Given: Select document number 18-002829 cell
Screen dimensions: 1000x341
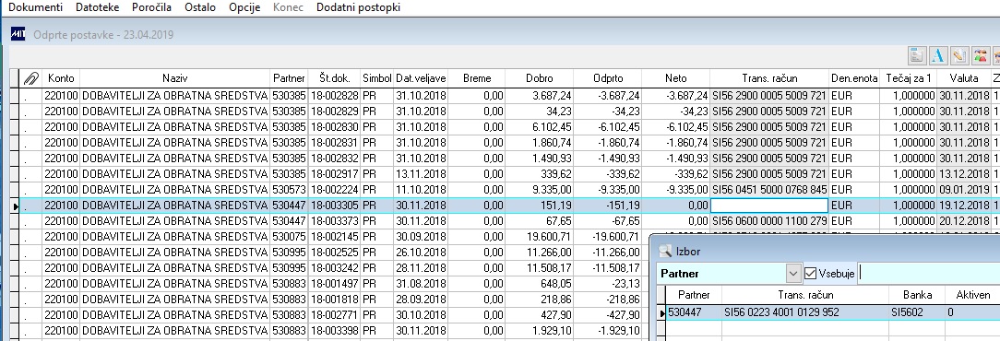Looking at the screenshot, I should (x=334, y=112).
